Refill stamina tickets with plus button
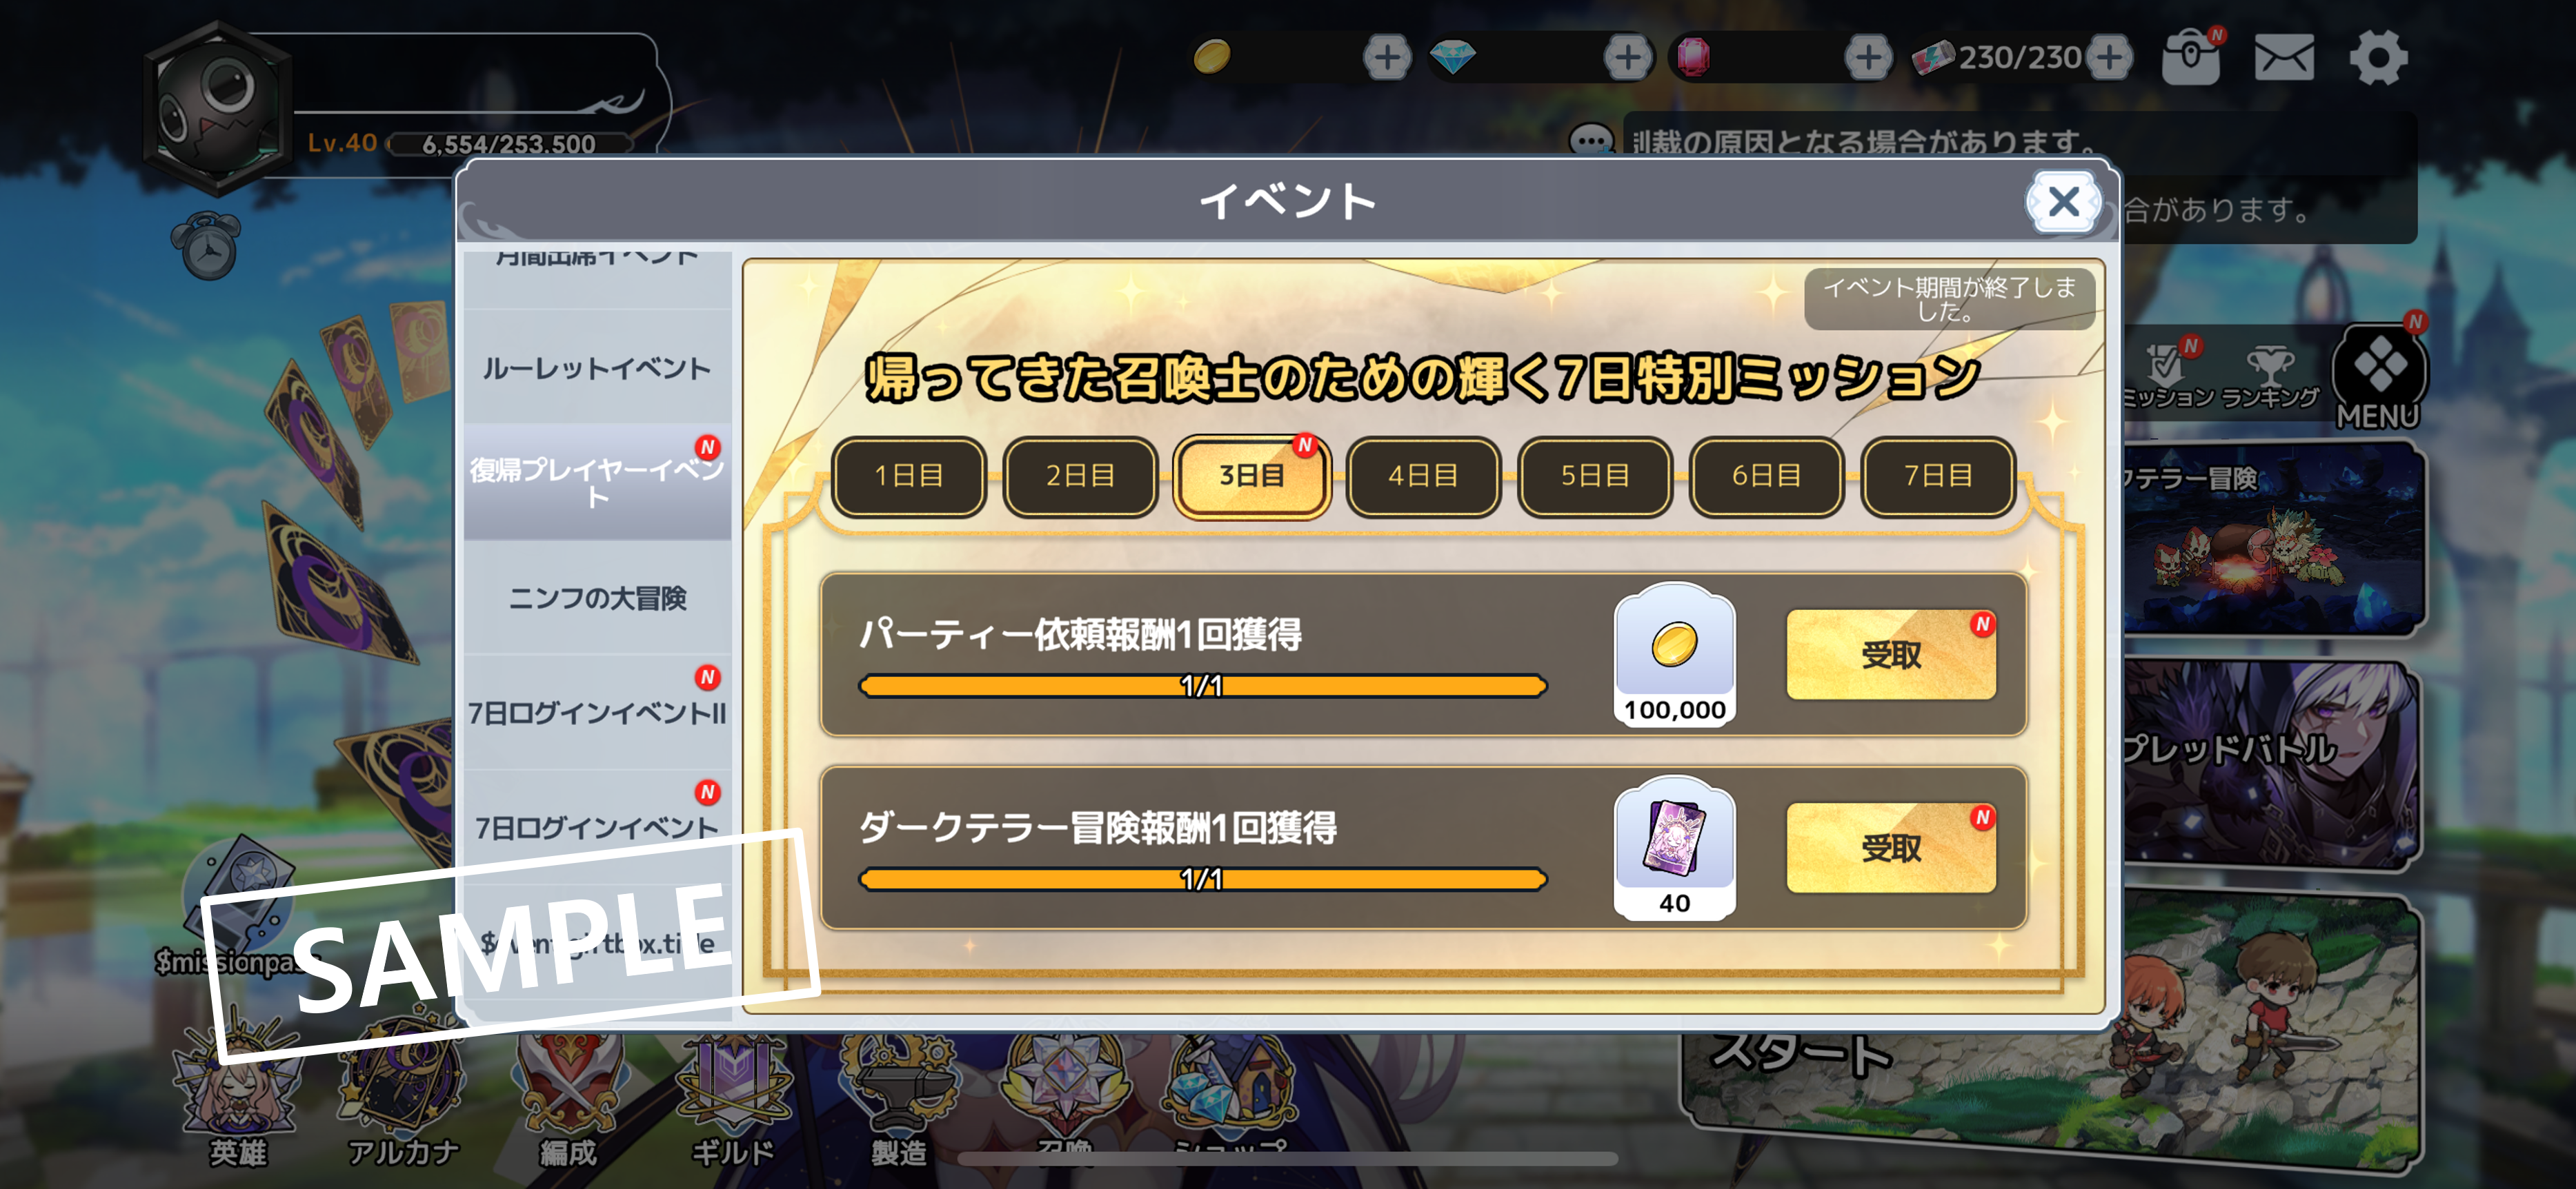 tap(2109, 57)
